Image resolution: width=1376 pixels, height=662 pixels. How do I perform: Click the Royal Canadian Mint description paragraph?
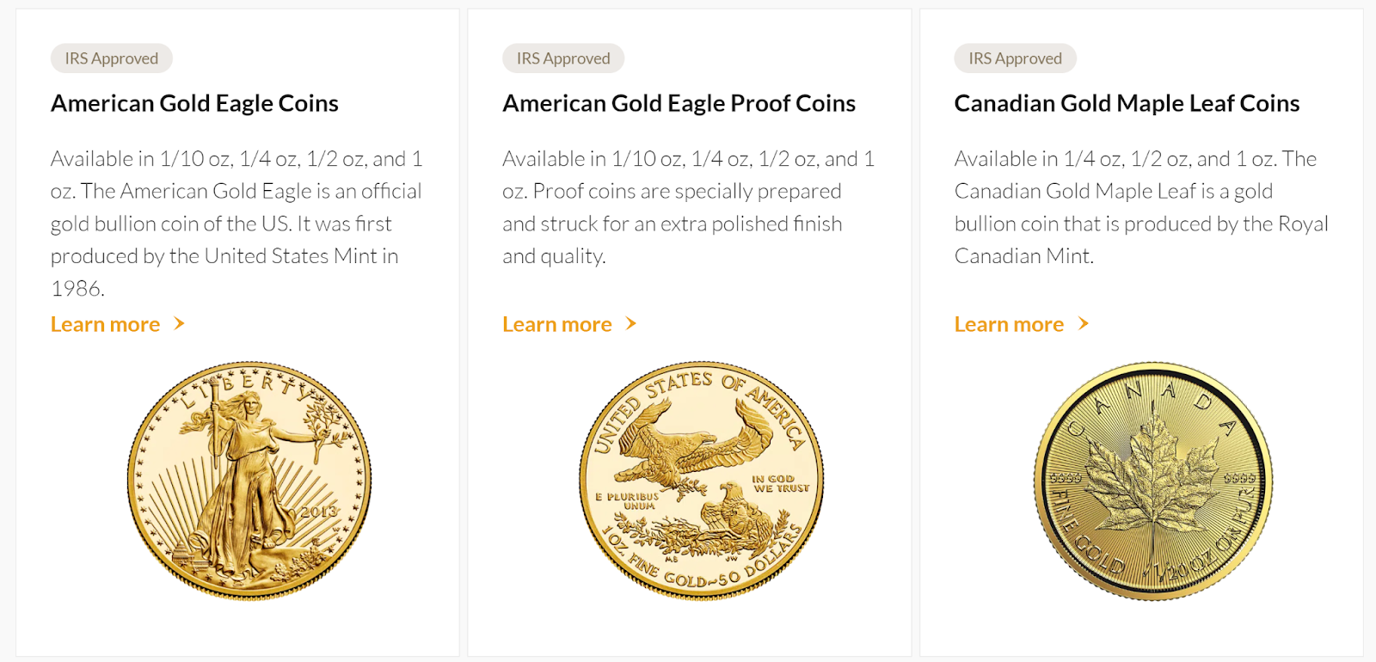coord(1141,207)
